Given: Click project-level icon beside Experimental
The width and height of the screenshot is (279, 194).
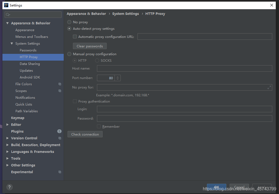Looking at the screenshot, I should 60,172.
